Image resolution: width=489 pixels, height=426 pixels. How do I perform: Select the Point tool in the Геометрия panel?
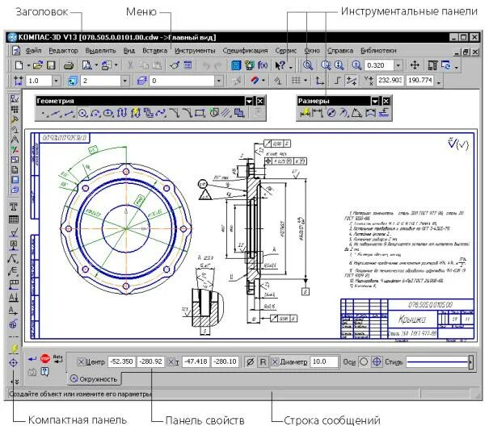tap(44, 113)
